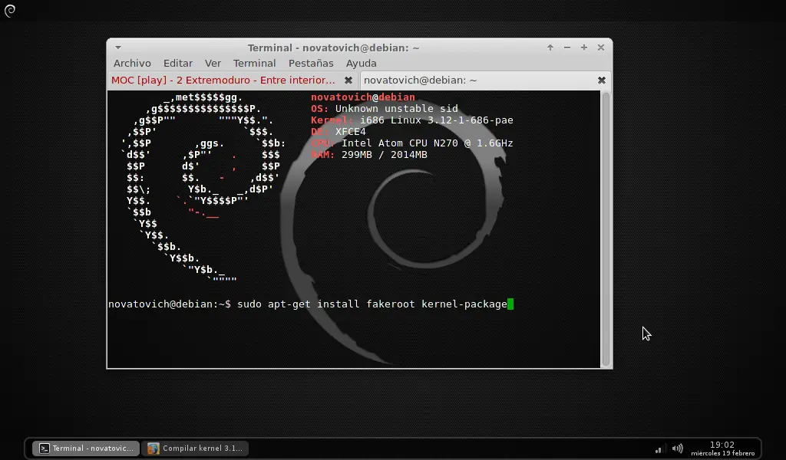Click the terminal icon in the taskbar
This screenshot has height=460, width=786.
click(44, 448)
